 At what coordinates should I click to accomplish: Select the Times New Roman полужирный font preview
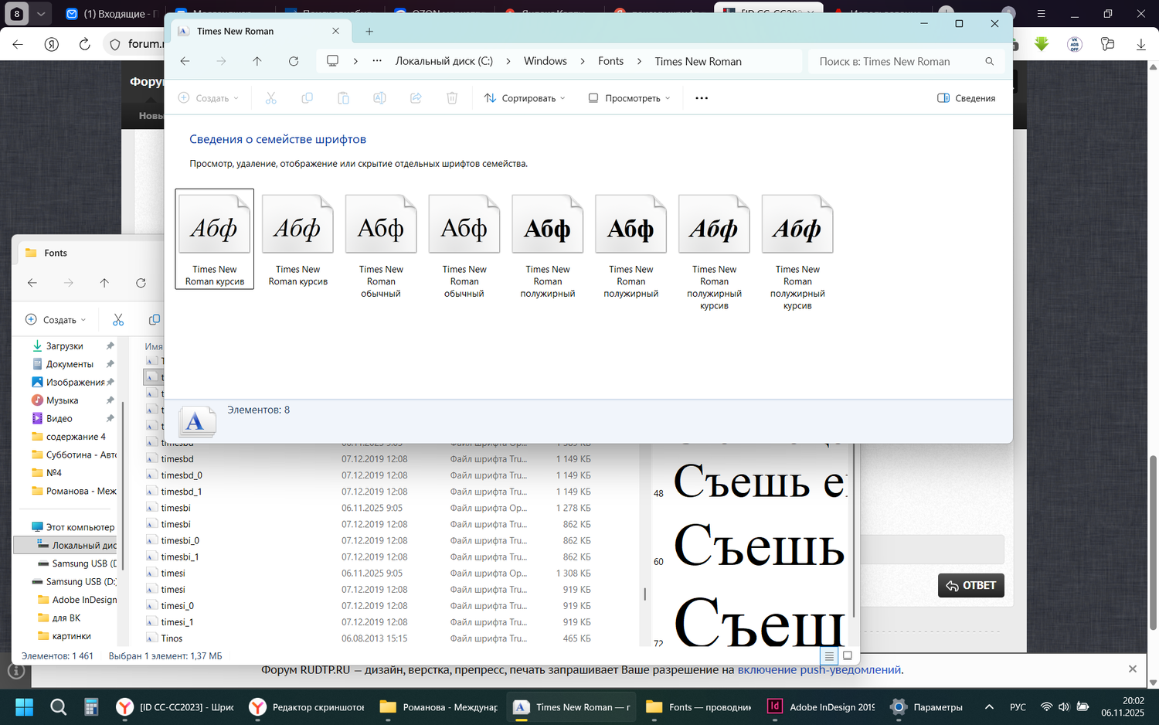547,223
